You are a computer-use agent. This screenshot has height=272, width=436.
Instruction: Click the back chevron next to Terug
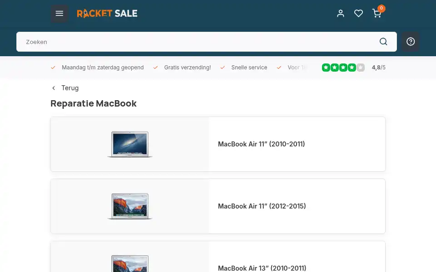(x=54, y=88)
